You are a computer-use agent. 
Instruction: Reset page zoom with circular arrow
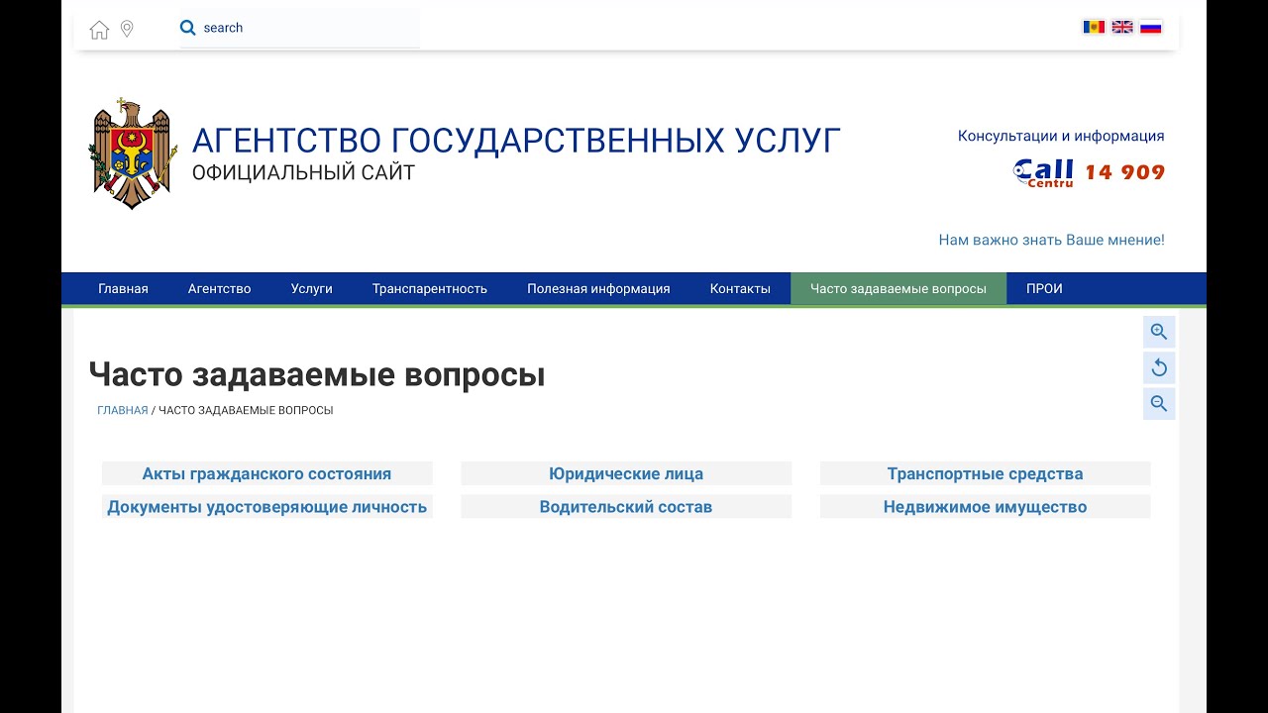point(1159,368)
